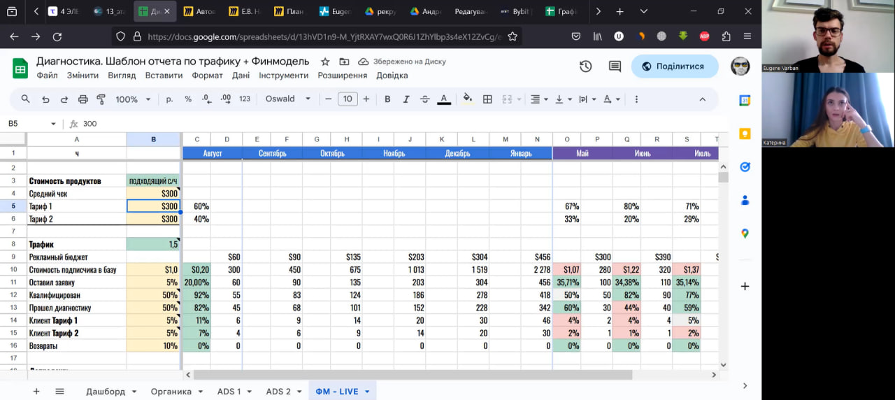This screenshot has height=400, width=895.
Task: Click the font size input field
Action: [348, 99]
